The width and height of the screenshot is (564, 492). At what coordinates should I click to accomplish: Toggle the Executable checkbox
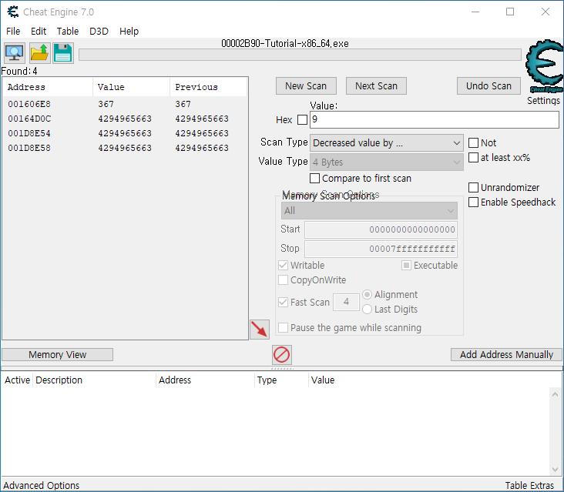[x=406, y=265]
